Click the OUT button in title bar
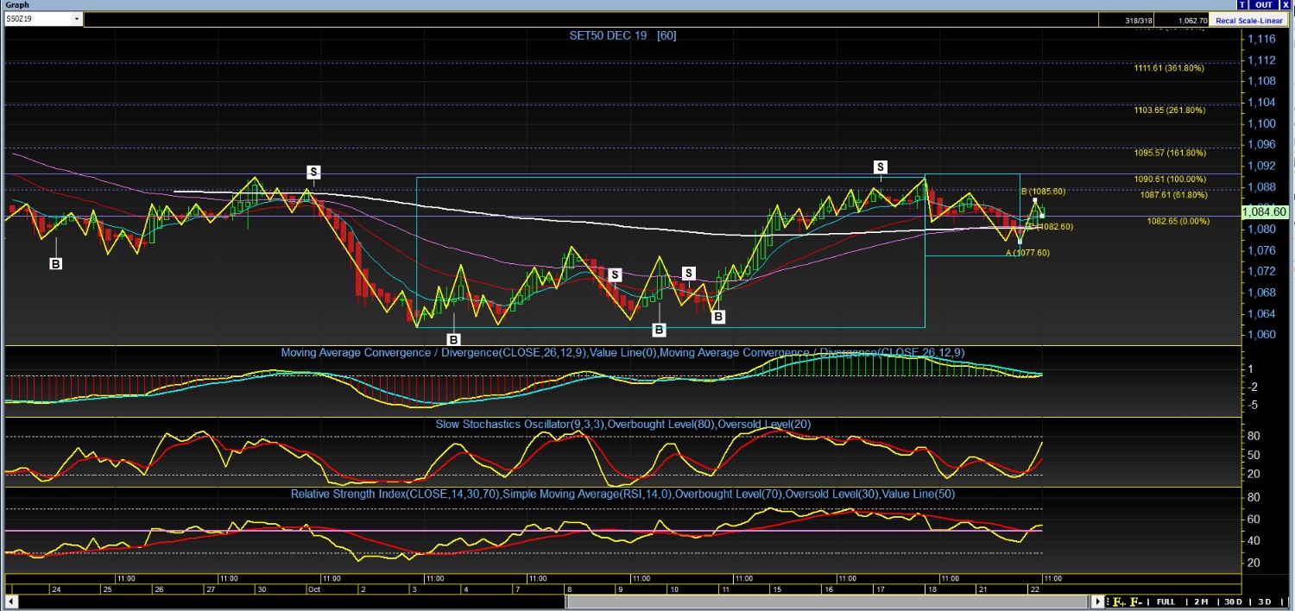The image size is (1295, 611). (x=1264, y=5)
